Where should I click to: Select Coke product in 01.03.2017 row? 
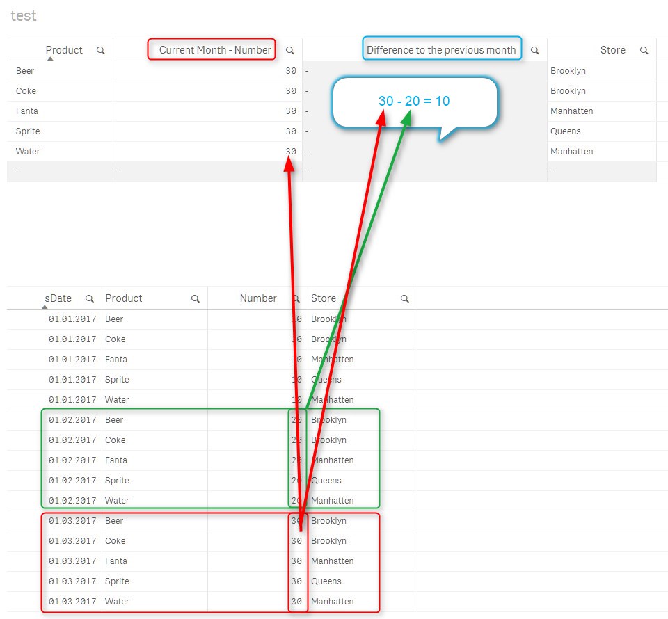[x=115, y=540]
